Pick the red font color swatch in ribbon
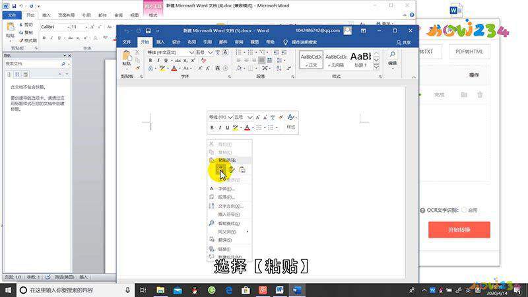 (174, 69)
